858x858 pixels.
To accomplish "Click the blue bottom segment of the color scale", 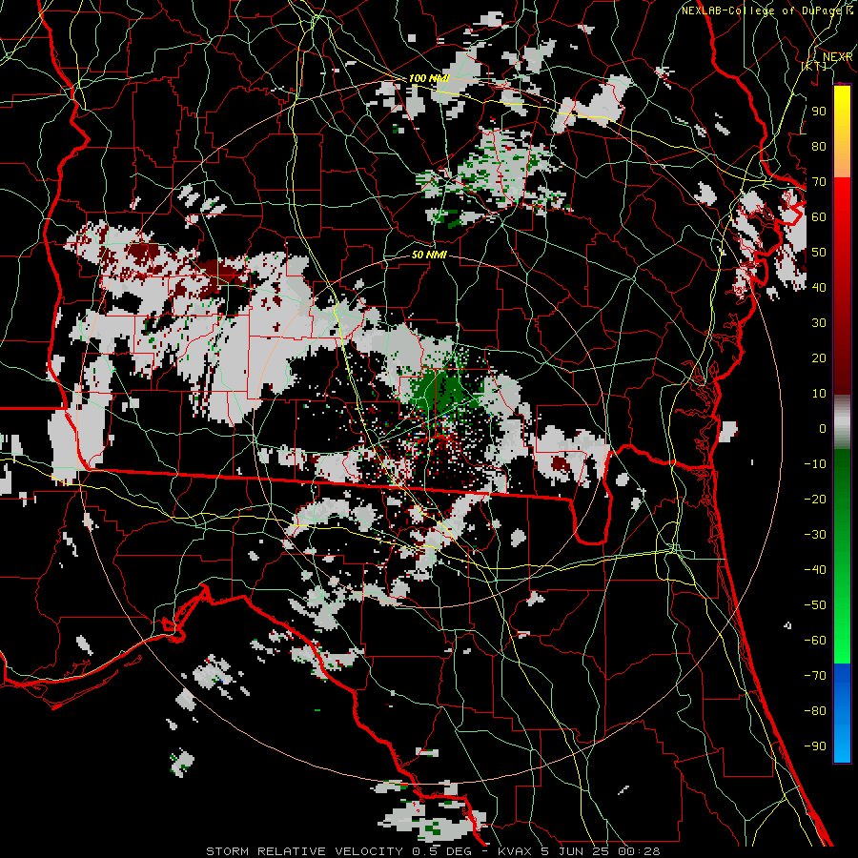I will tap(842, 712).
